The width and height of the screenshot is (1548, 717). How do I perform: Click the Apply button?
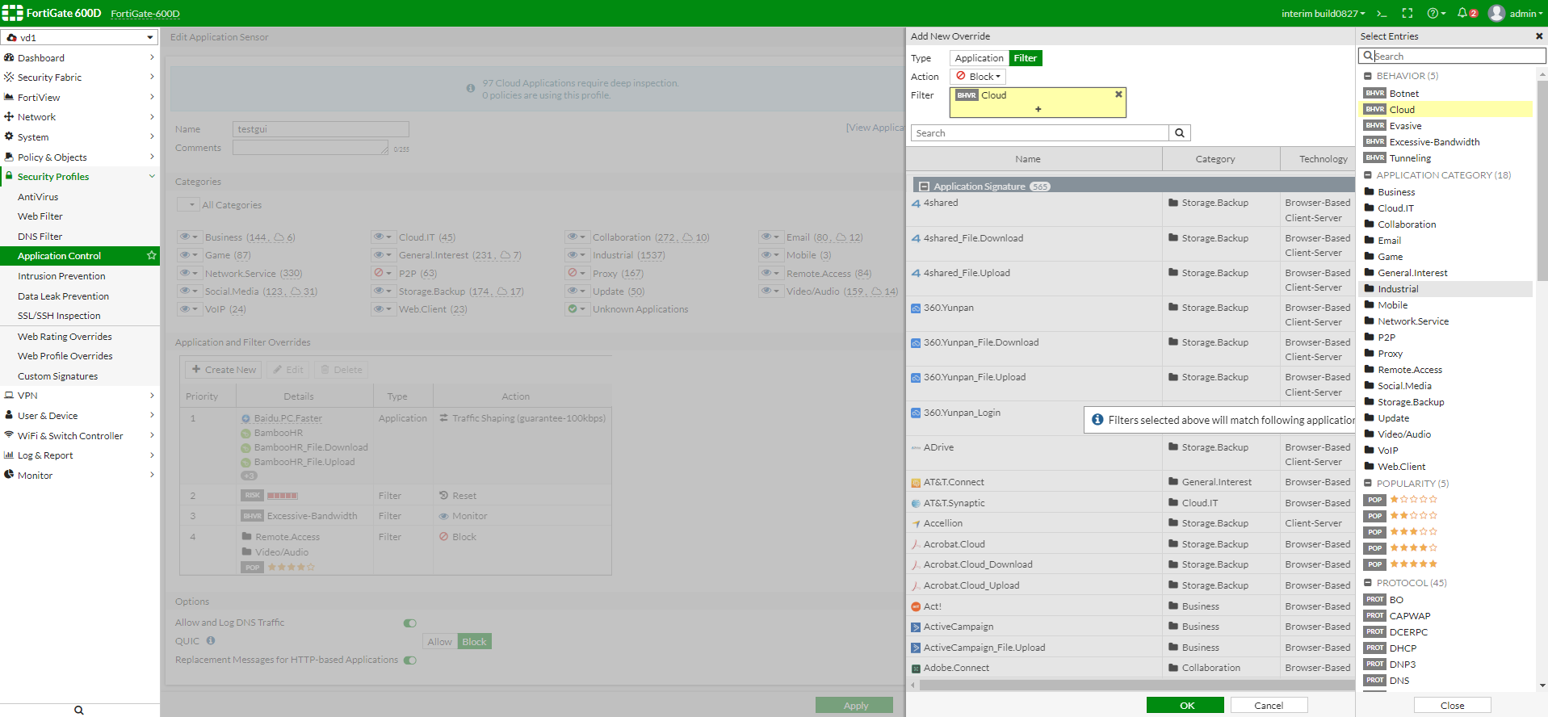click(854, 705)
